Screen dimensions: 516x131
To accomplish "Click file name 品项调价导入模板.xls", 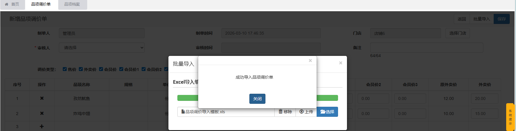I will [205, 112].
